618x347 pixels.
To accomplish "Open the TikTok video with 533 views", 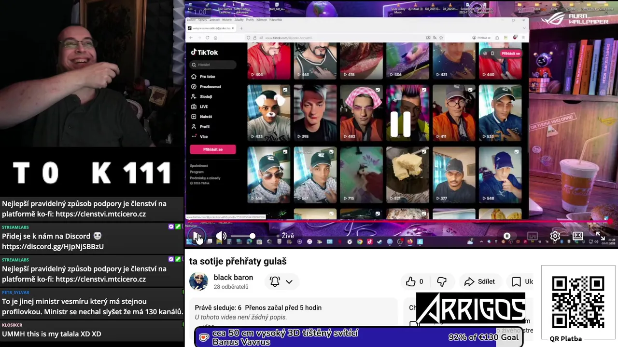I will click(500, 113).
